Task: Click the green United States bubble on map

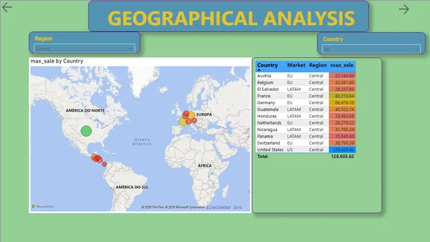Action: (86, 131)
